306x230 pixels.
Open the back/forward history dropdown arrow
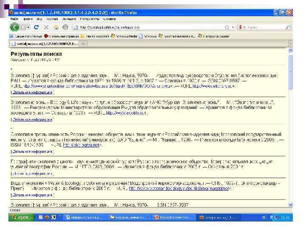(x=28, y=27)
